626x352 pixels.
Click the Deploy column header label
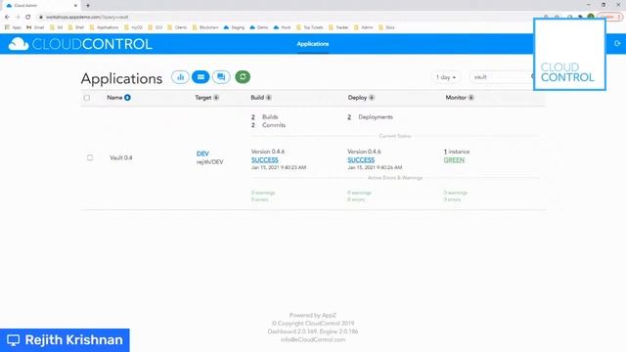[357, 98]
